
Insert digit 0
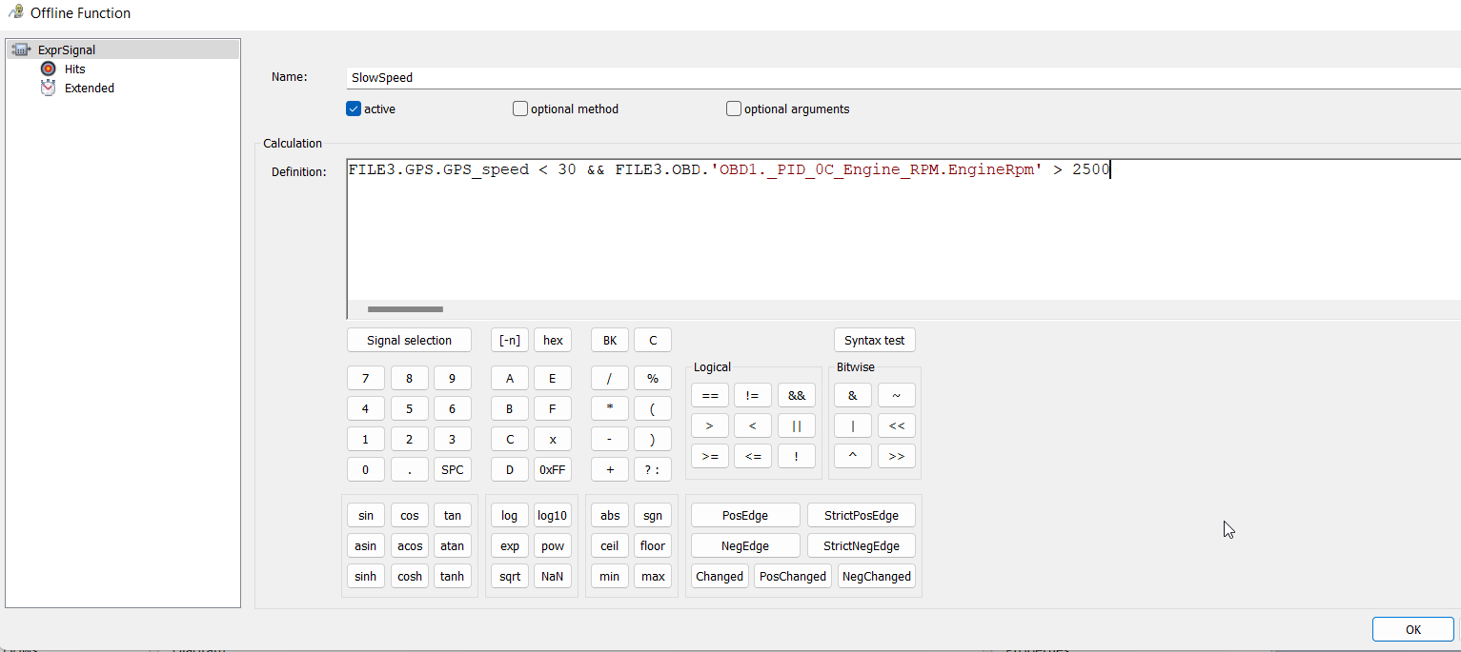click(366, 469)
